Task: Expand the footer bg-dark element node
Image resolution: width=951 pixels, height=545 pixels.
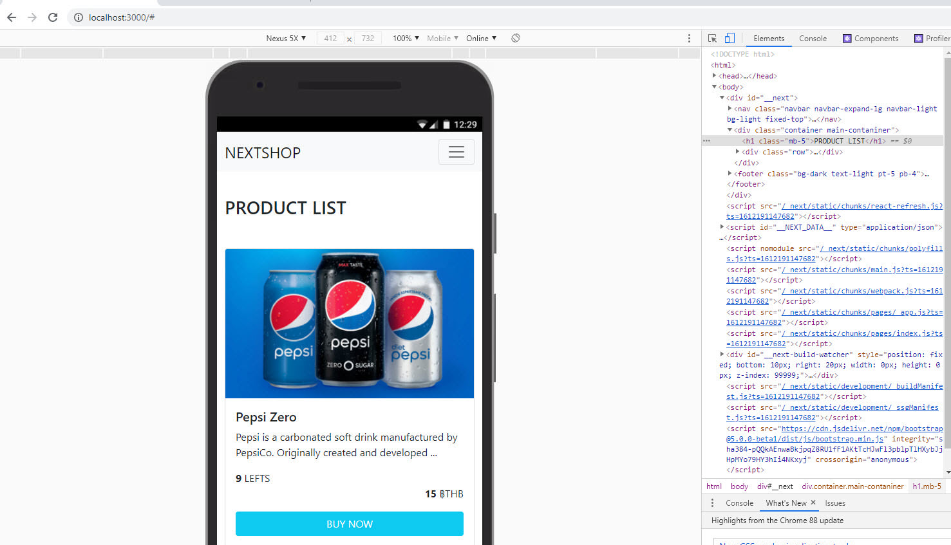Action: click(x=730, y=174)
